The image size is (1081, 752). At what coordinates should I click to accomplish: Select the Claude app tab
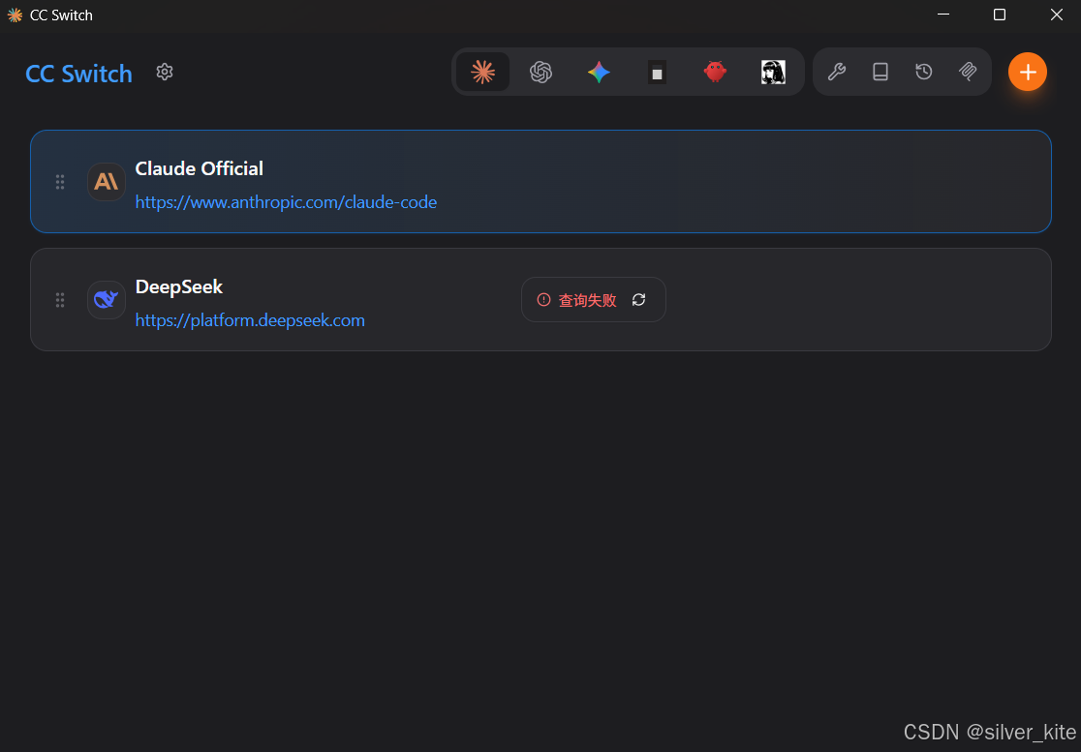point(482,72)
